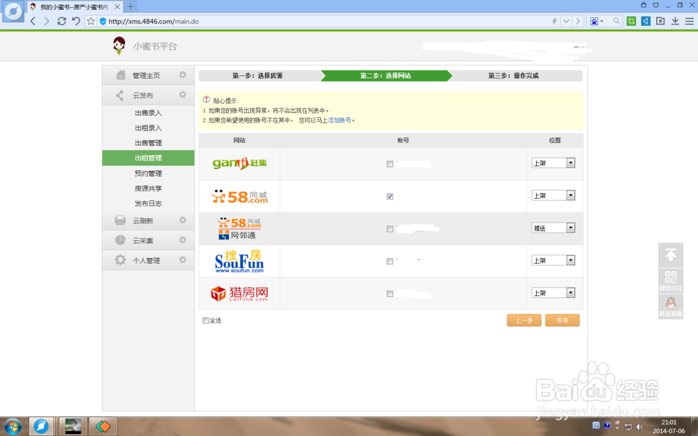
Task: Click the 发布 publish button
Action: [562, 320]
